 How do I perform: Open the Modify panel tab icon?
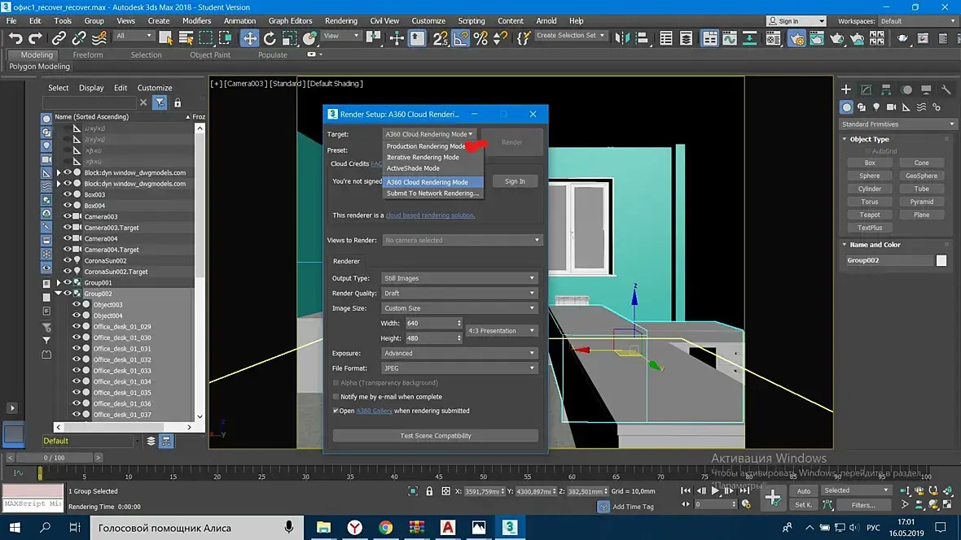click(866, 89)
